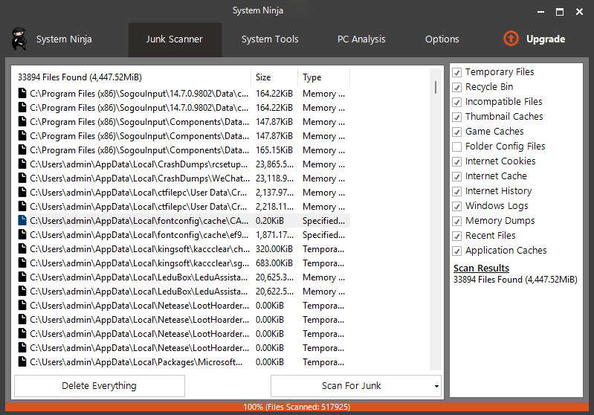The height and width of the screenshot is (415, 594).
Task: Select the 0.20KiB fontconfig cache row
Action: tap(184, 221)
